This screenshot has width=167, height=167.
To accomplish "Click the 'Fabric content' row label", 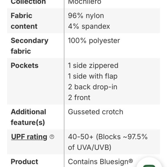I will [24, 21].
